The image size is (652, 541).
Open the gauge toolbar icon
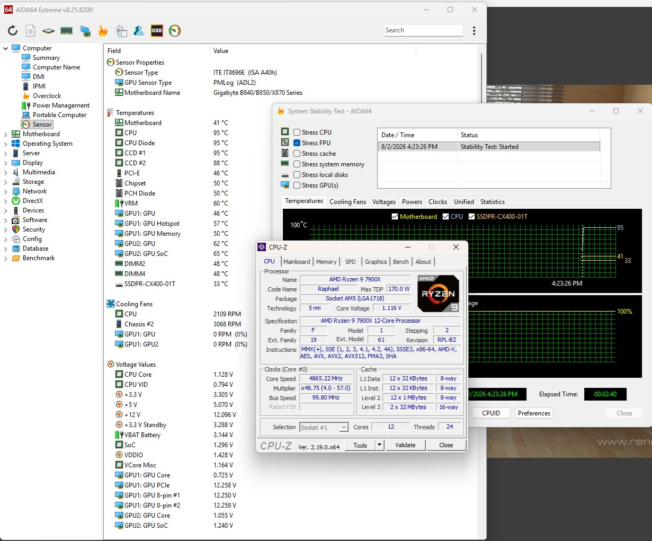pyautogui.click(x=175, y=31)
